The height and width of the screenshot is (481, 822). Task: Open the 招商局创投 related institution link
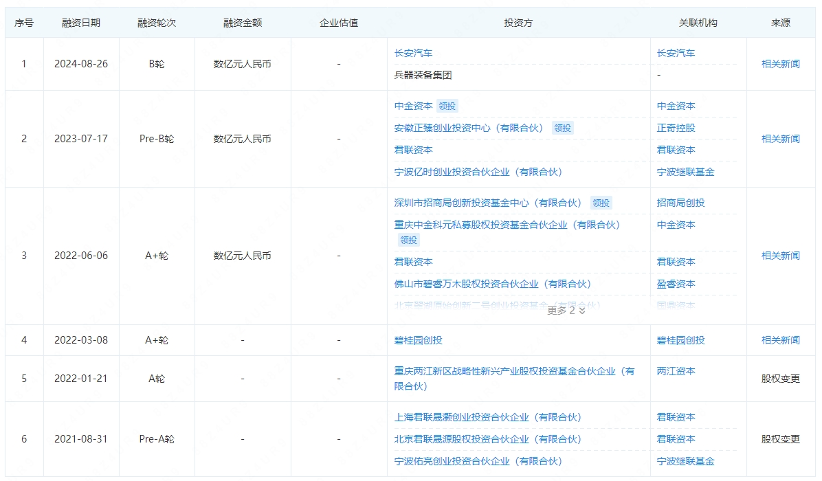pos(680,203)
